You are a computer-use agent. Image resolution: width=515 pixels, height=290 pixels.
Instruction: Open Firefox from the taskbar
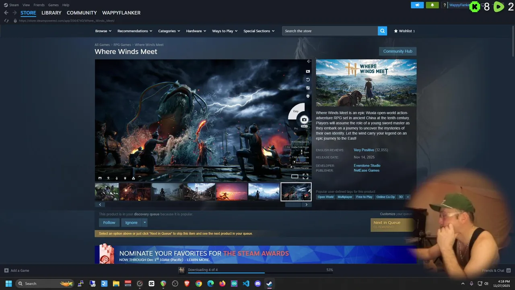222,284
